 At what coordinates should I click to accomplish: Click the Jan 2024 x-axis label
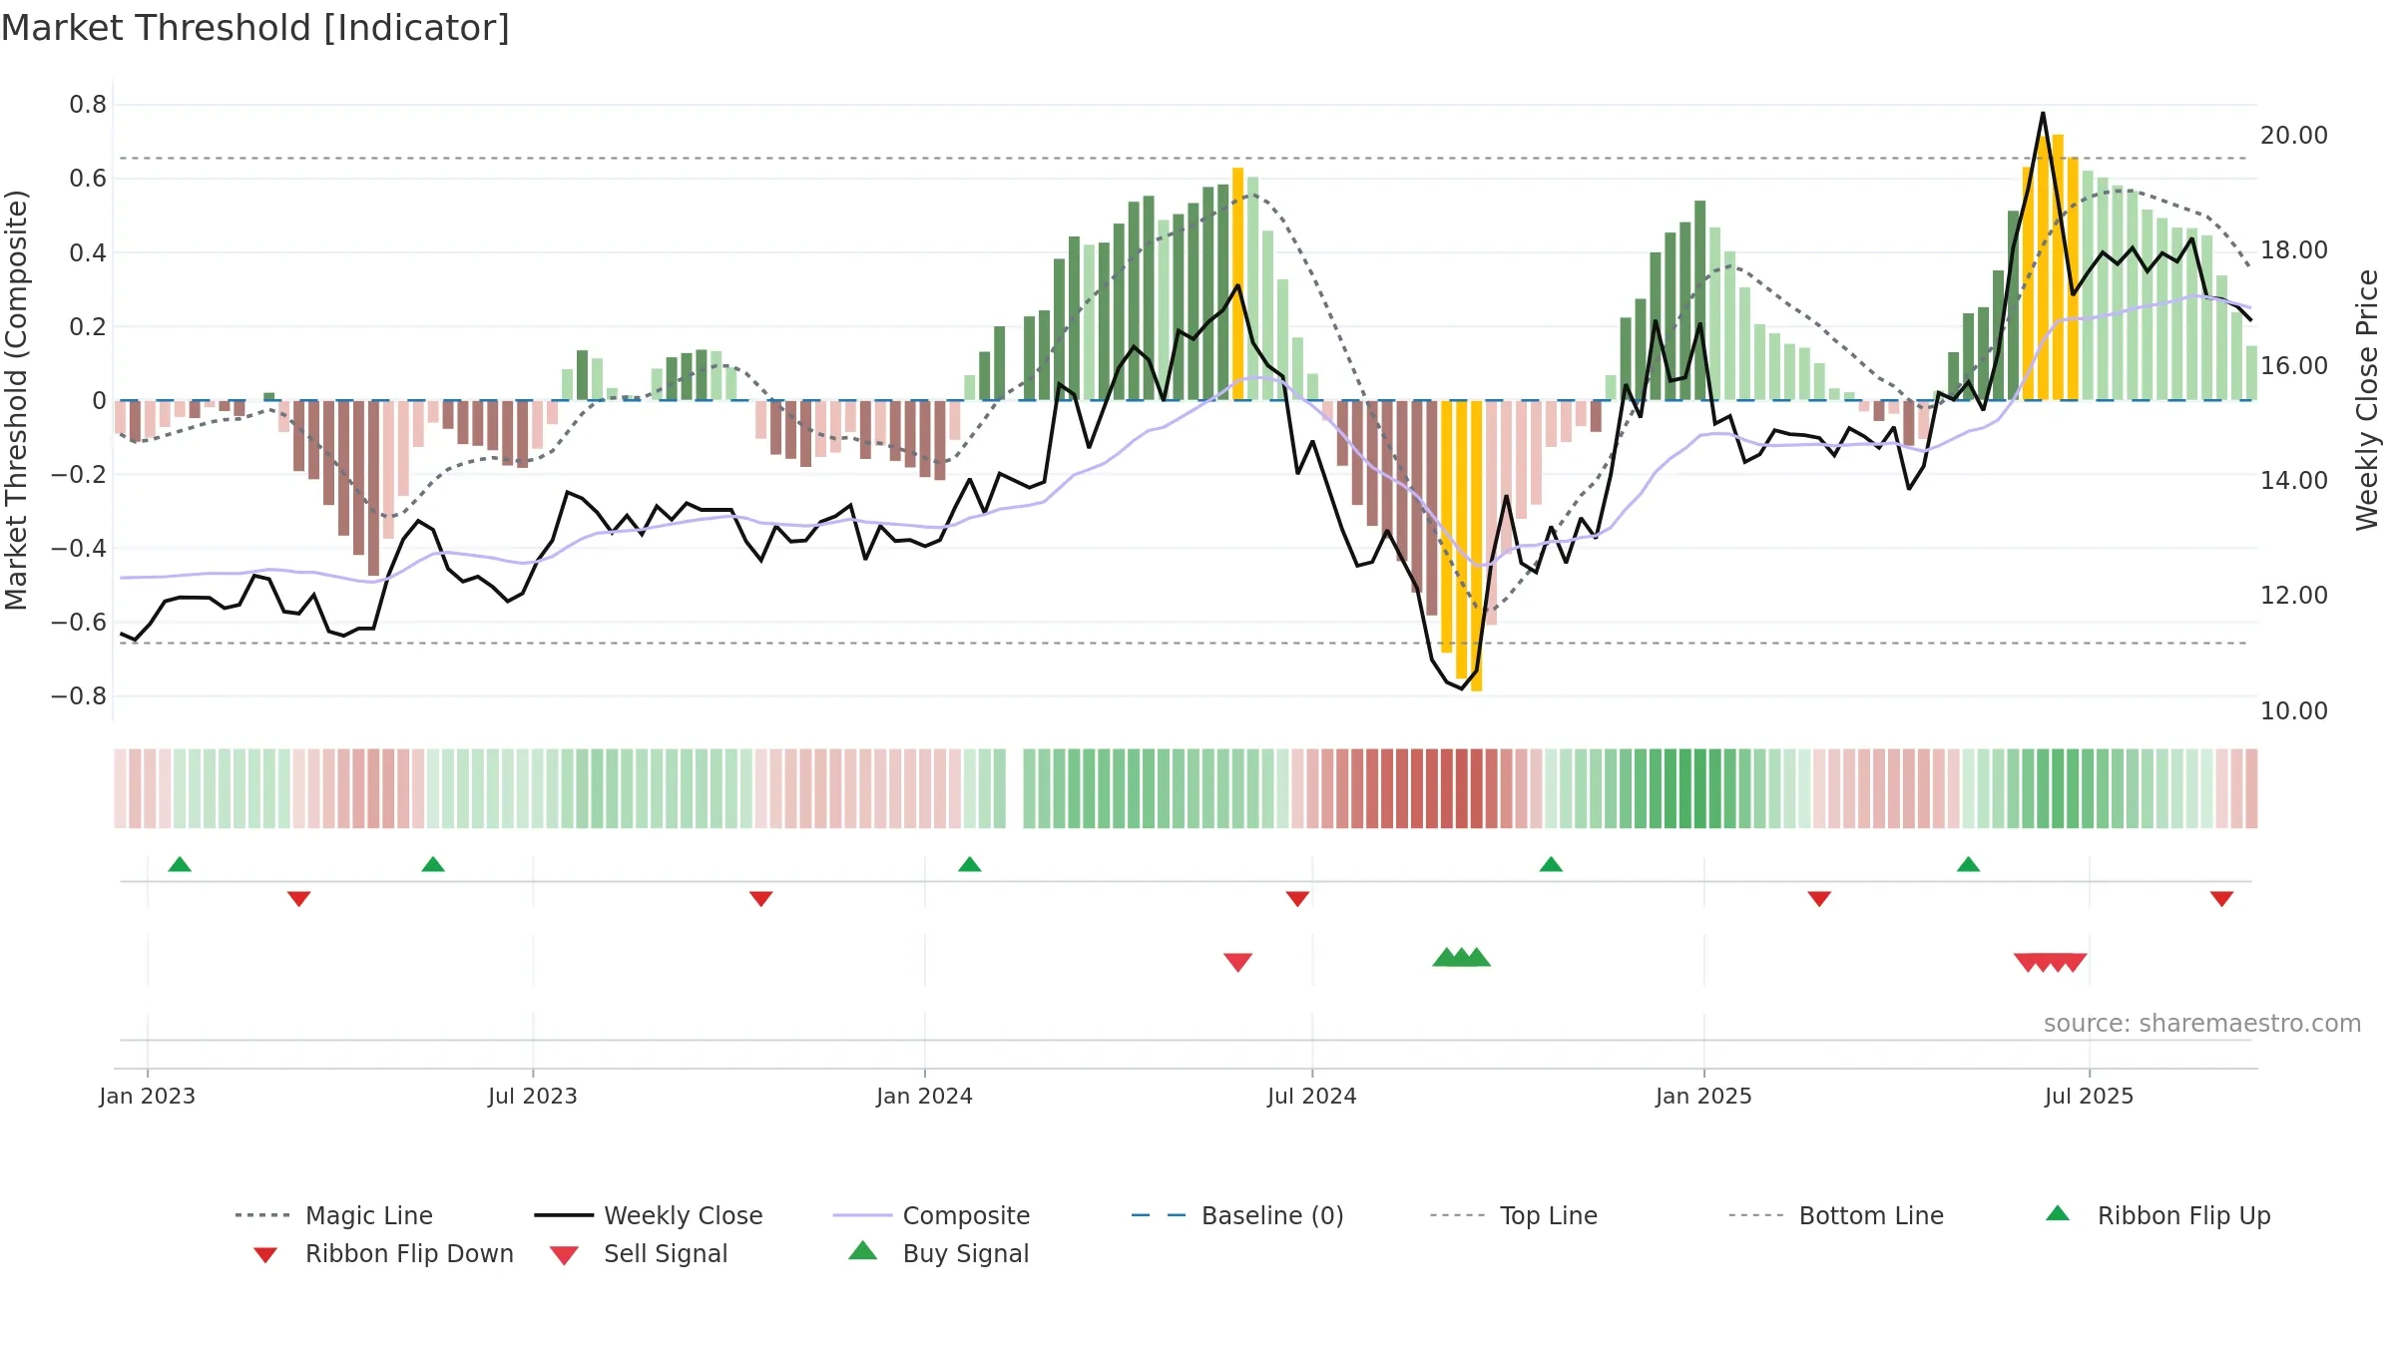click(x=925, y=1096)
